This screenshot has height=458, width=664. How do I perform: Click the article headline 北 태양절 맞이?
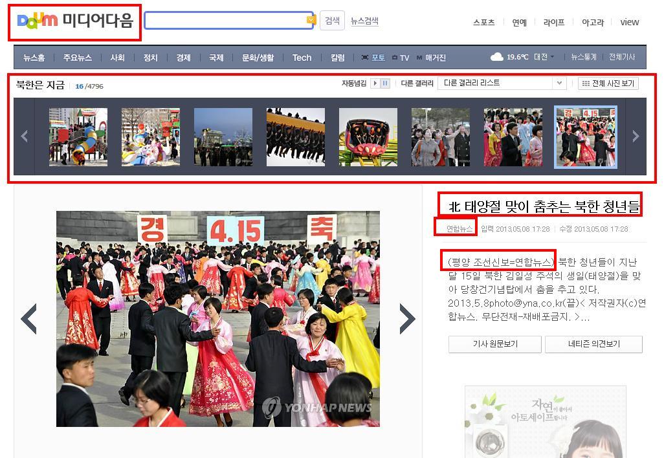(544, 206)
